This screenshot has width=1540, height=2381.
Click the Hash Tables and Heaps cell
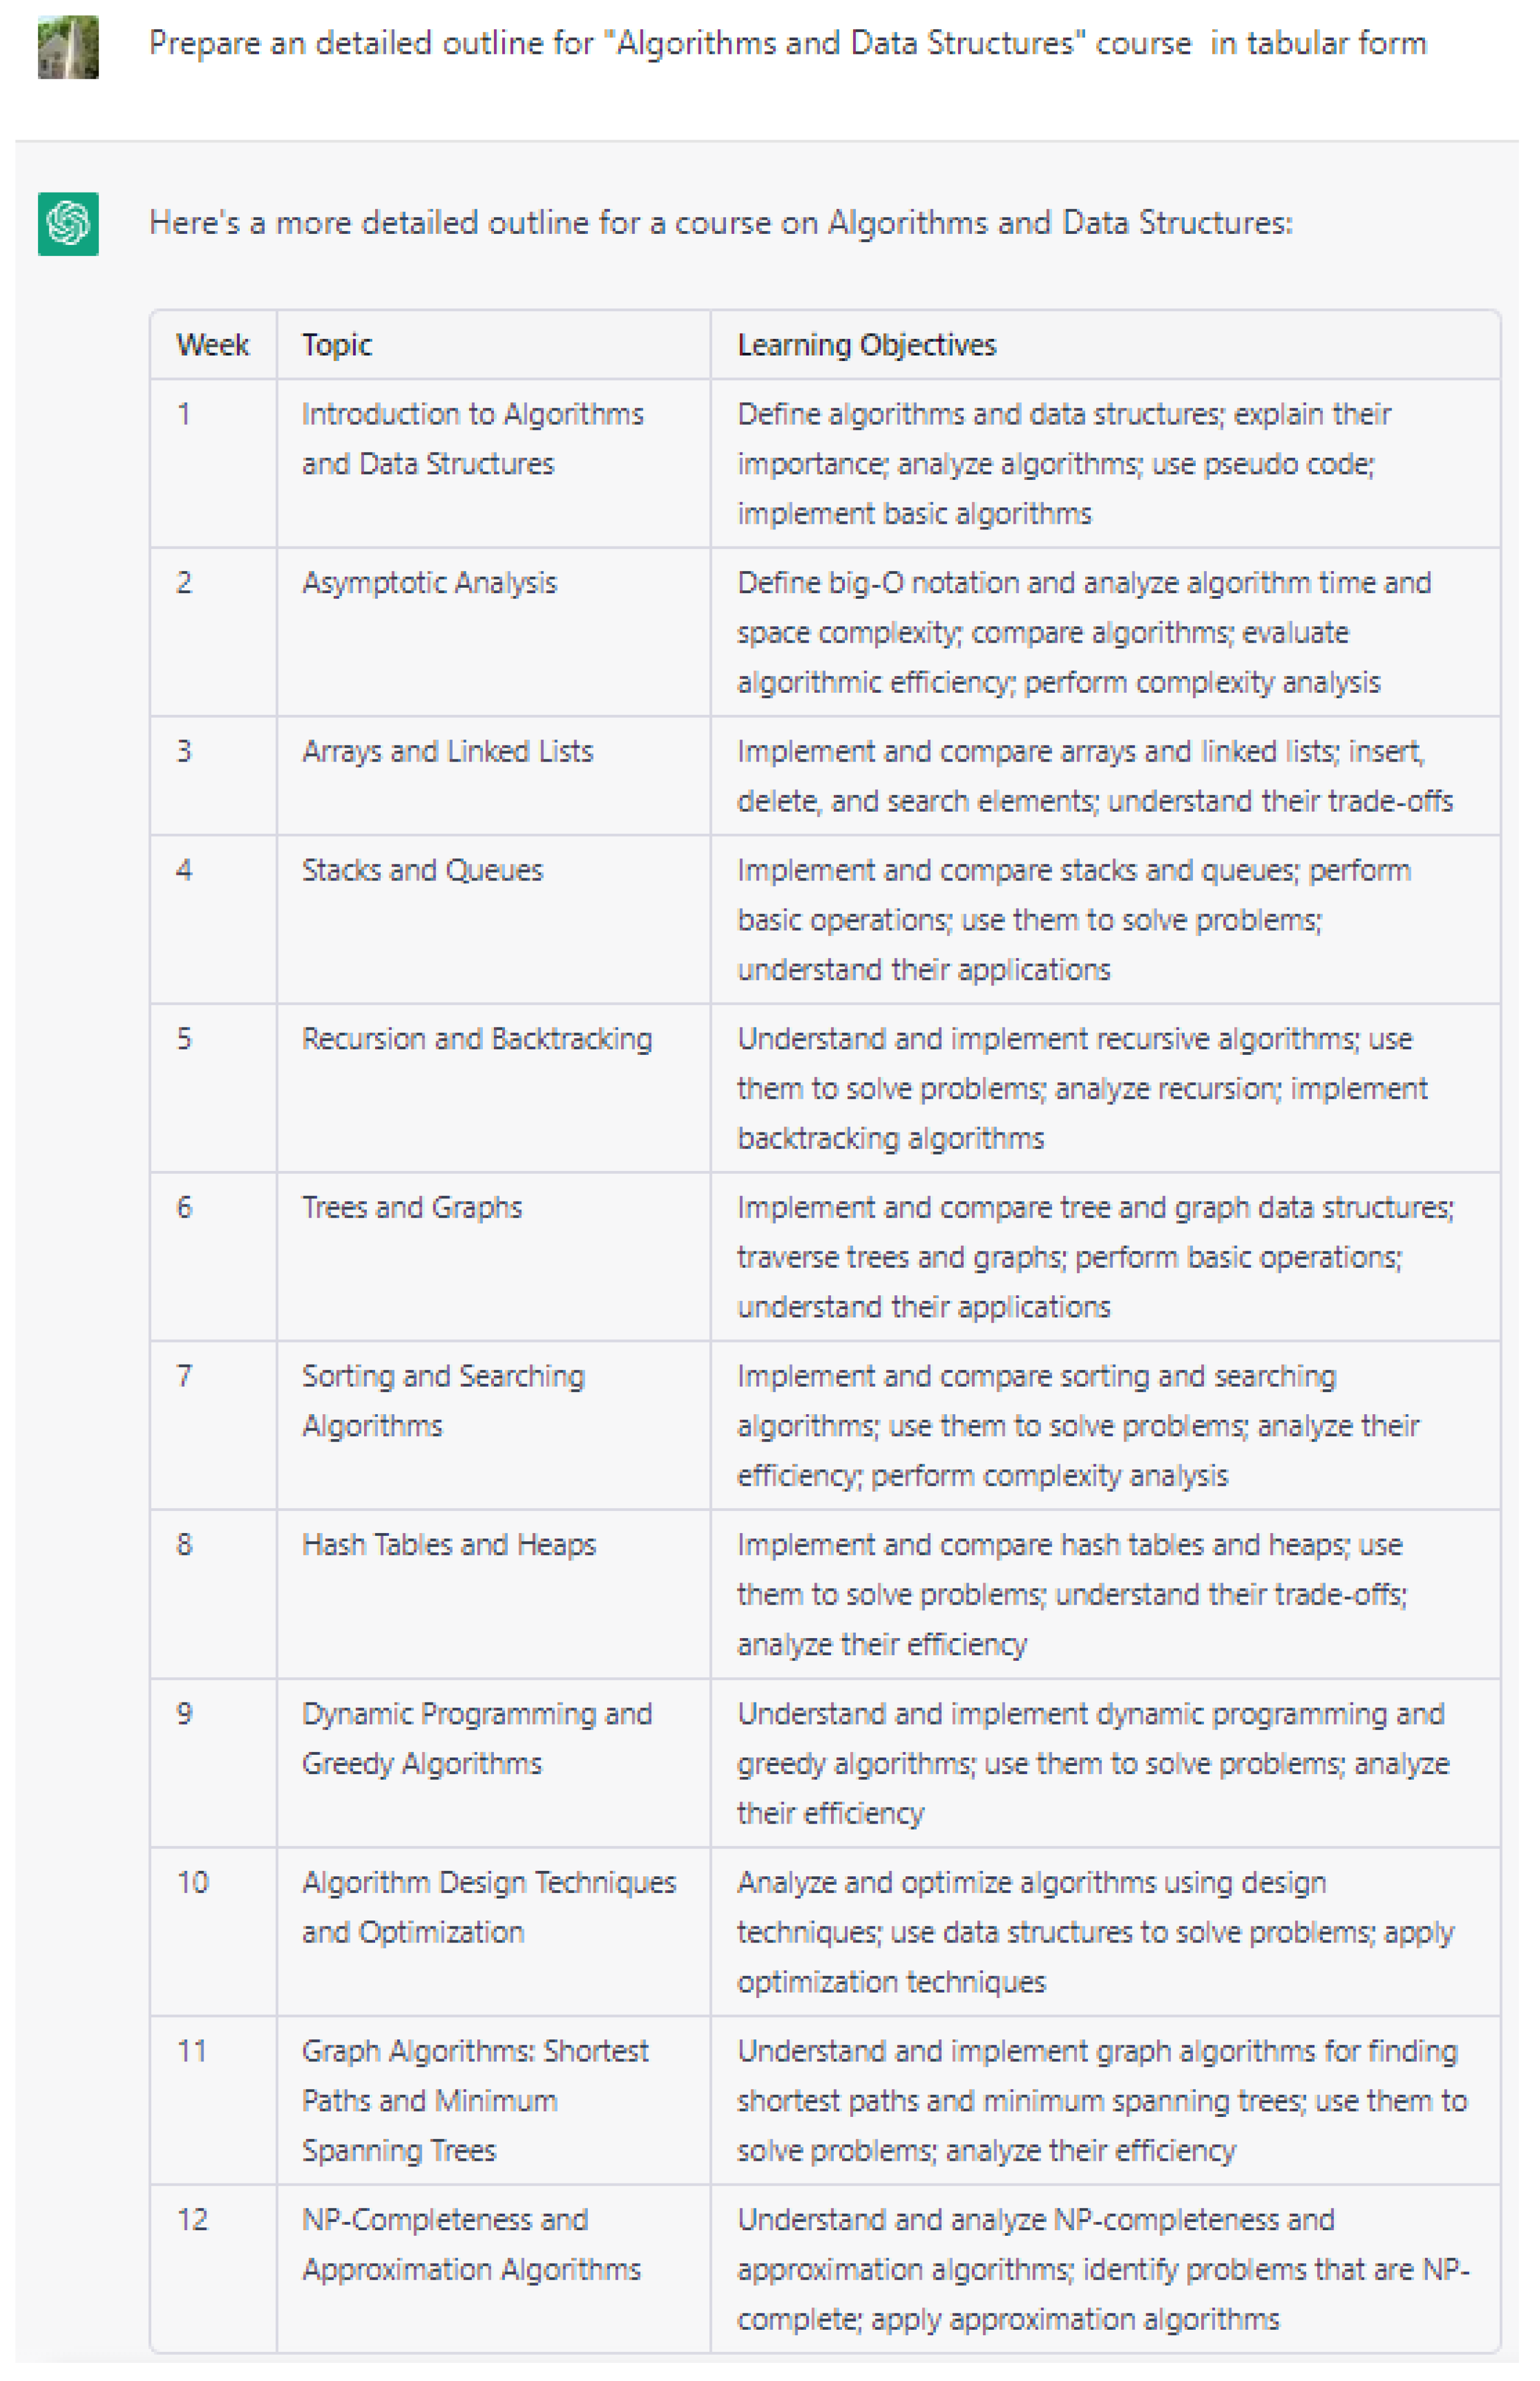click(448, 1545)
